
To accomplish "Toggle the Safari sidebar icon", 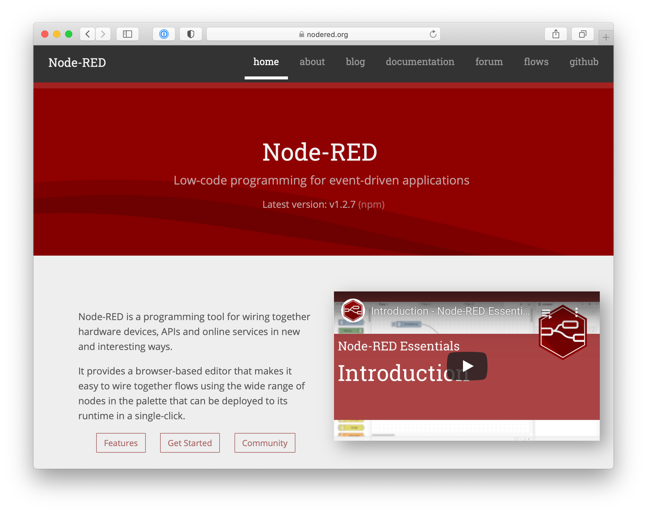I will click(128, 34).
